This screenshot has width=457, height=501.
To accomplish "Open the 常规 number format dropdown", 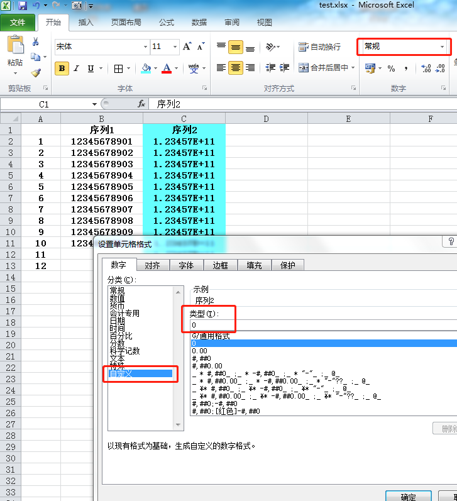I will [443, 47].
